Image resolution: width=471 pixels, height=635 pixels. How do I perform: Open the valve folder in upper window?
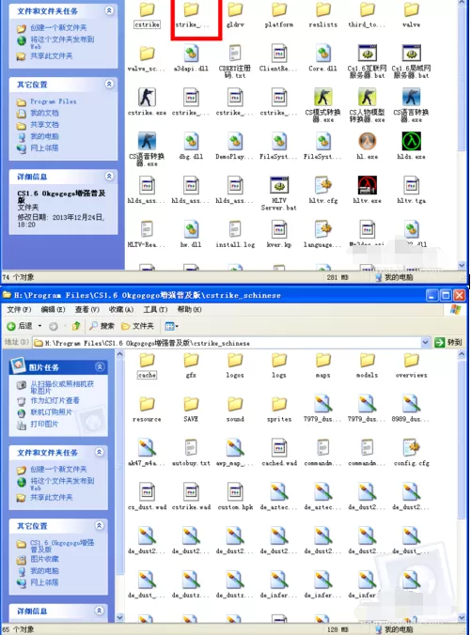pyautogui.click(x=412, y=9)
